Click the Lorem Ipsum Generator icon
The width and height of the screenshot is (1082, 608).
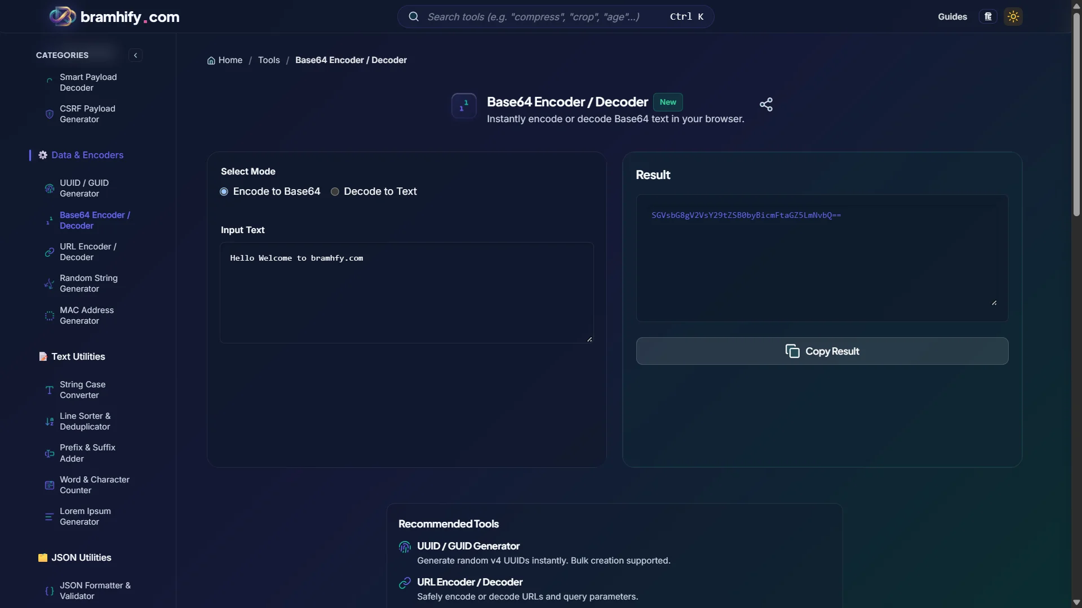tap(50, 516)
